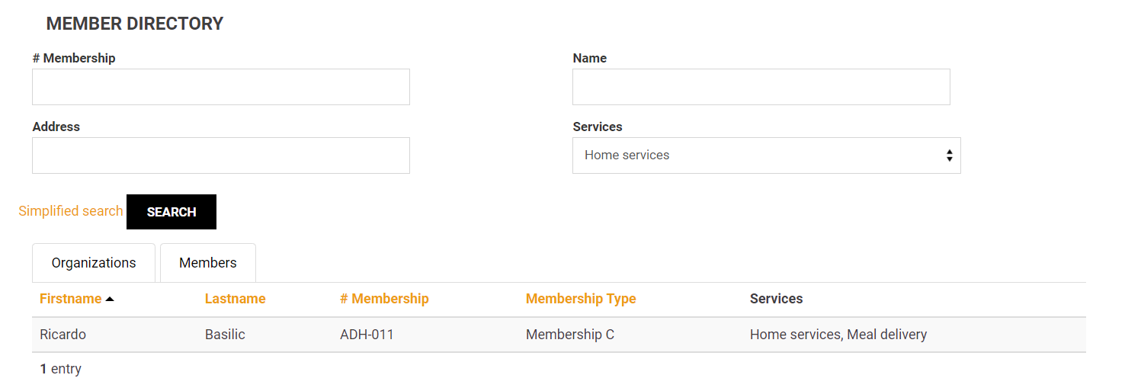Select the Members tab
Screen dimensions: 1141x391
click(207, 263)
